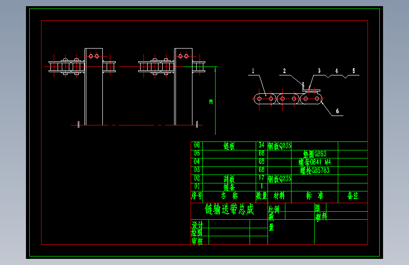Click part callout number 1
The width and height of the screenshot is (409, 265).
(253, 71)
